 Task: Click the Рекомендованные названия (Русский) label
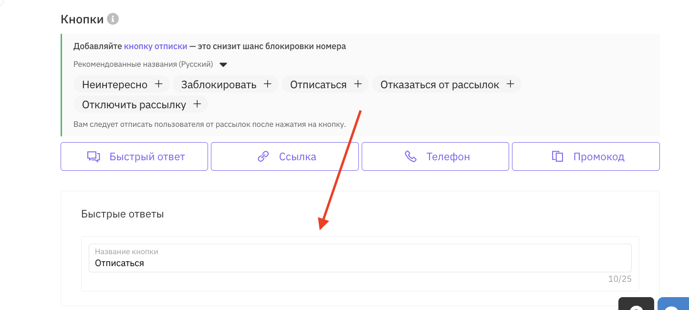pos(144,64)
